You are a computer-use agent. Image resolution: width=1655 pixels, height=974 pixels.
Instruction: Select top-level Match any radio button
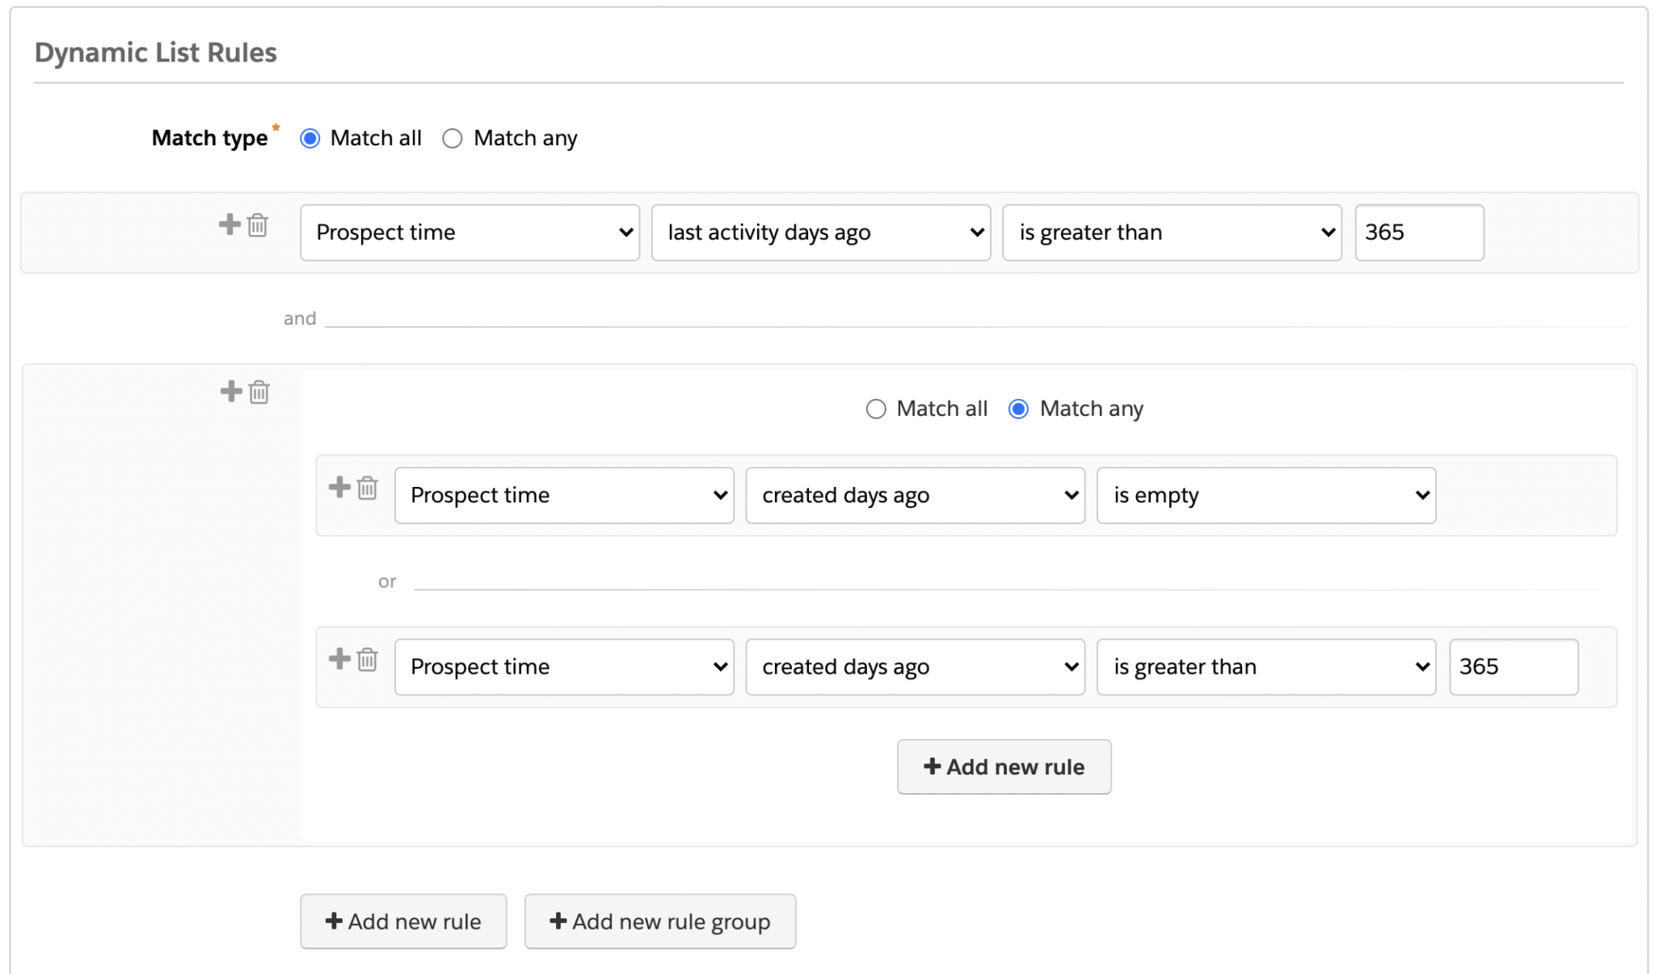(x=453, y=139)
